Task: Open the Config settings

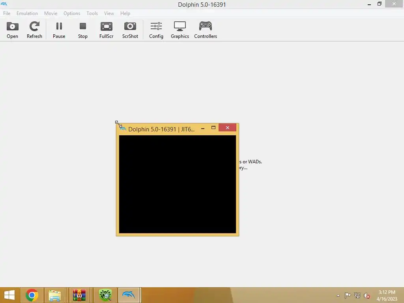Action: [x=156, y=30]
